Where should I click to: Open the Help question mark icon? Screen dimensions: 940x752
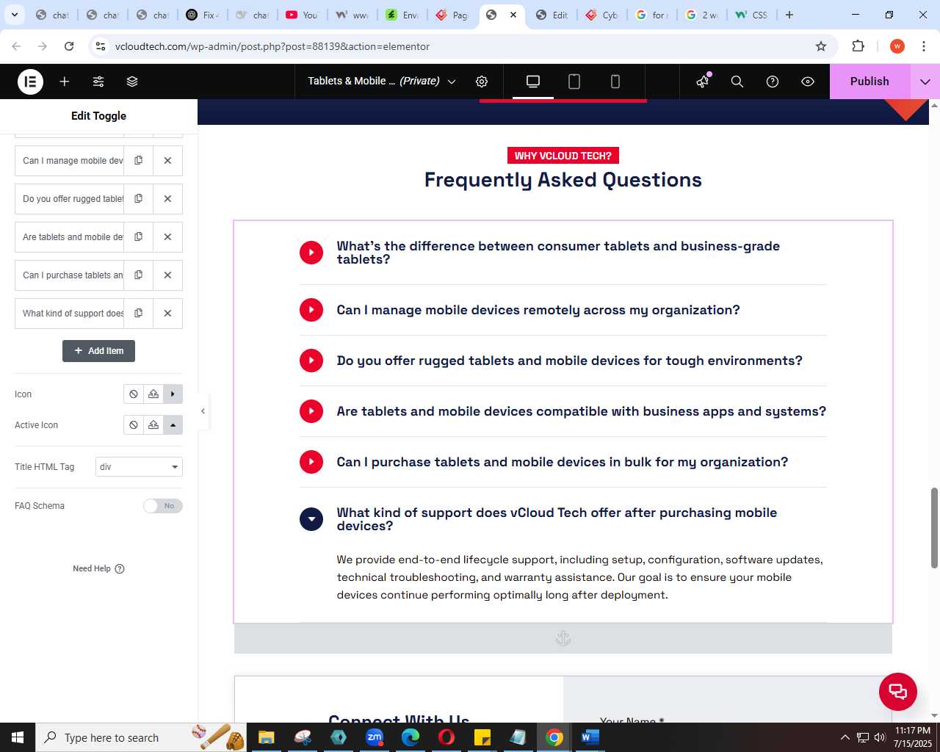point(773,82)
